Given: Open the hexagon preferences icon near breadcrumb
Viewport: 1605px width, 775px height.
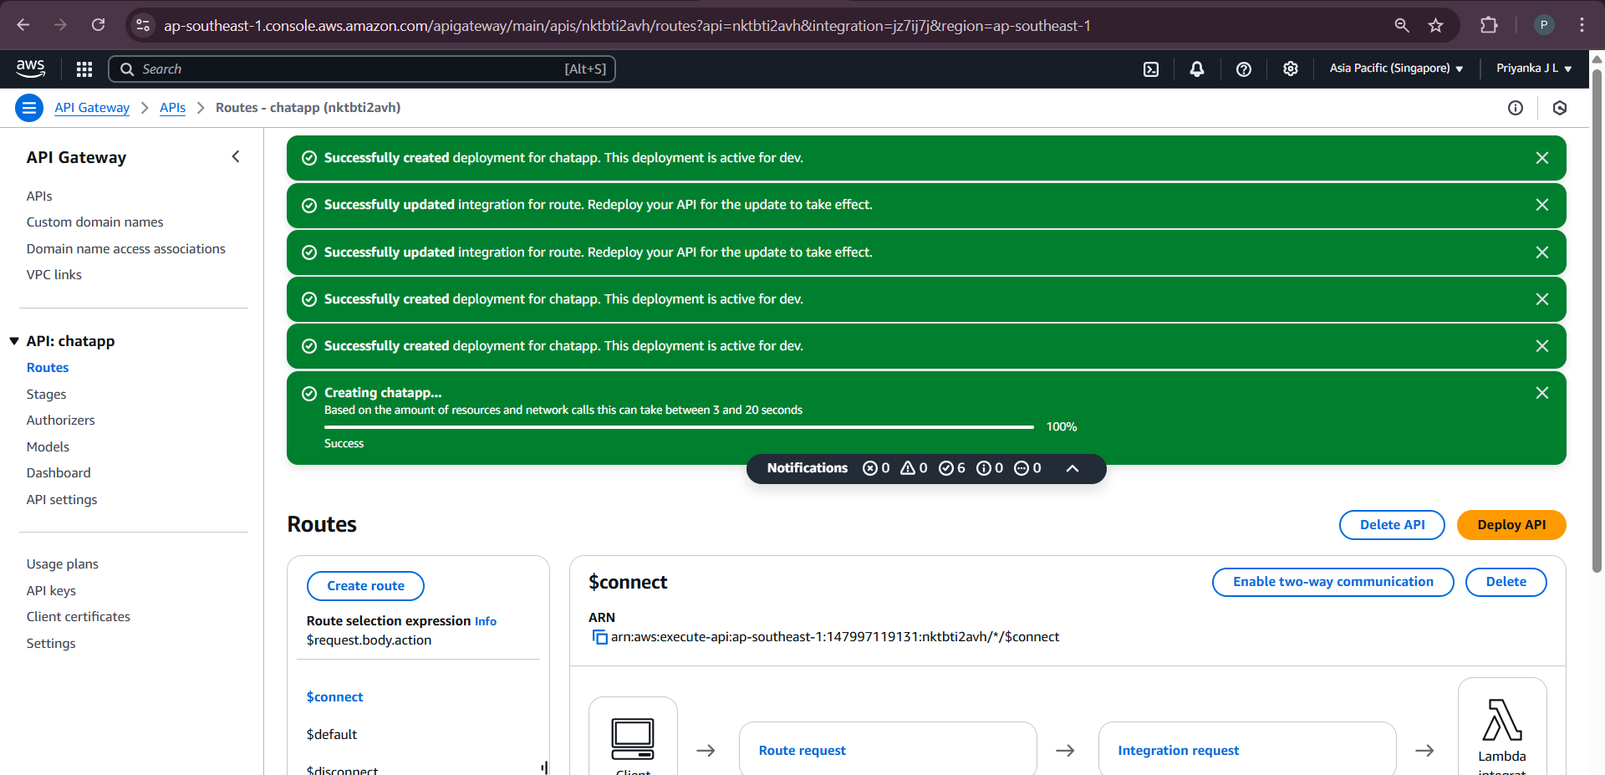Looking at the screenshot, I should pos(1560,108).
